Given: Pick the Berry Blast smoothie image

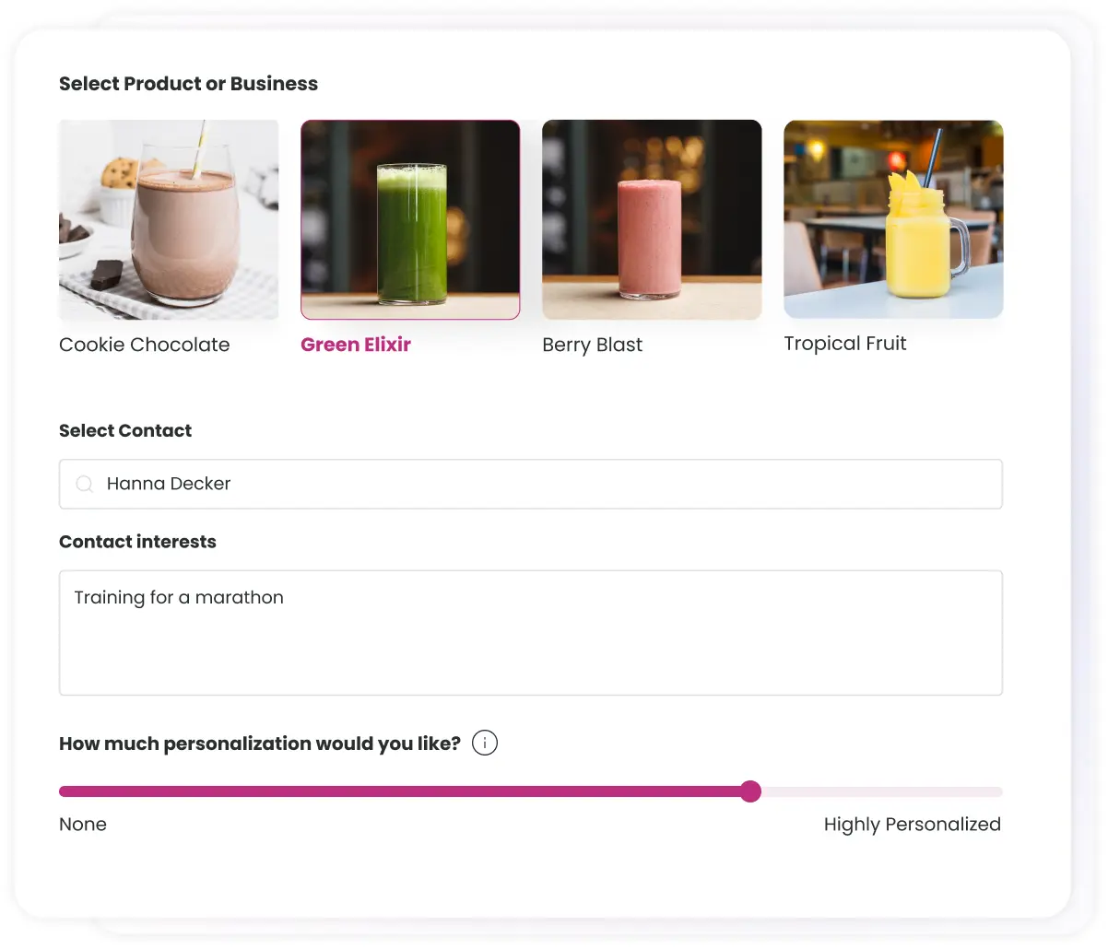Looking at the screenshot, I should (652, 219).
